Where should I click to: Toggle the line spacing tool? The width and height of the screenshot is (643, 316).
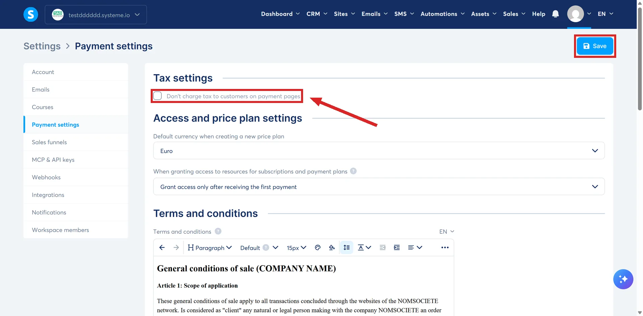[x=347, y=247]
